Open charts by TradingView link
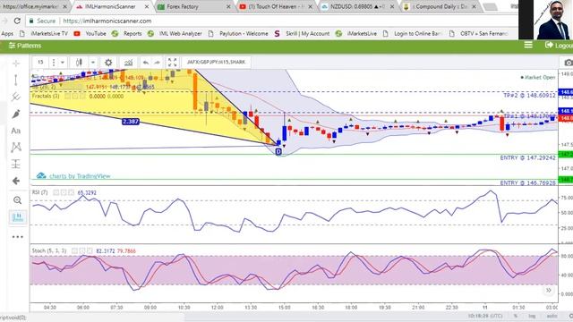The width and height of the screenshot is (573, 322). coord(73,176)
